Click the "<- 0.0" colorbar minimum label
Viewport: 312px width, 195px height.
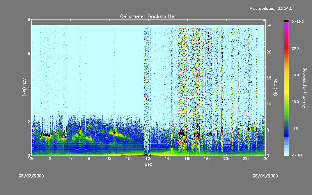[298, 155]
